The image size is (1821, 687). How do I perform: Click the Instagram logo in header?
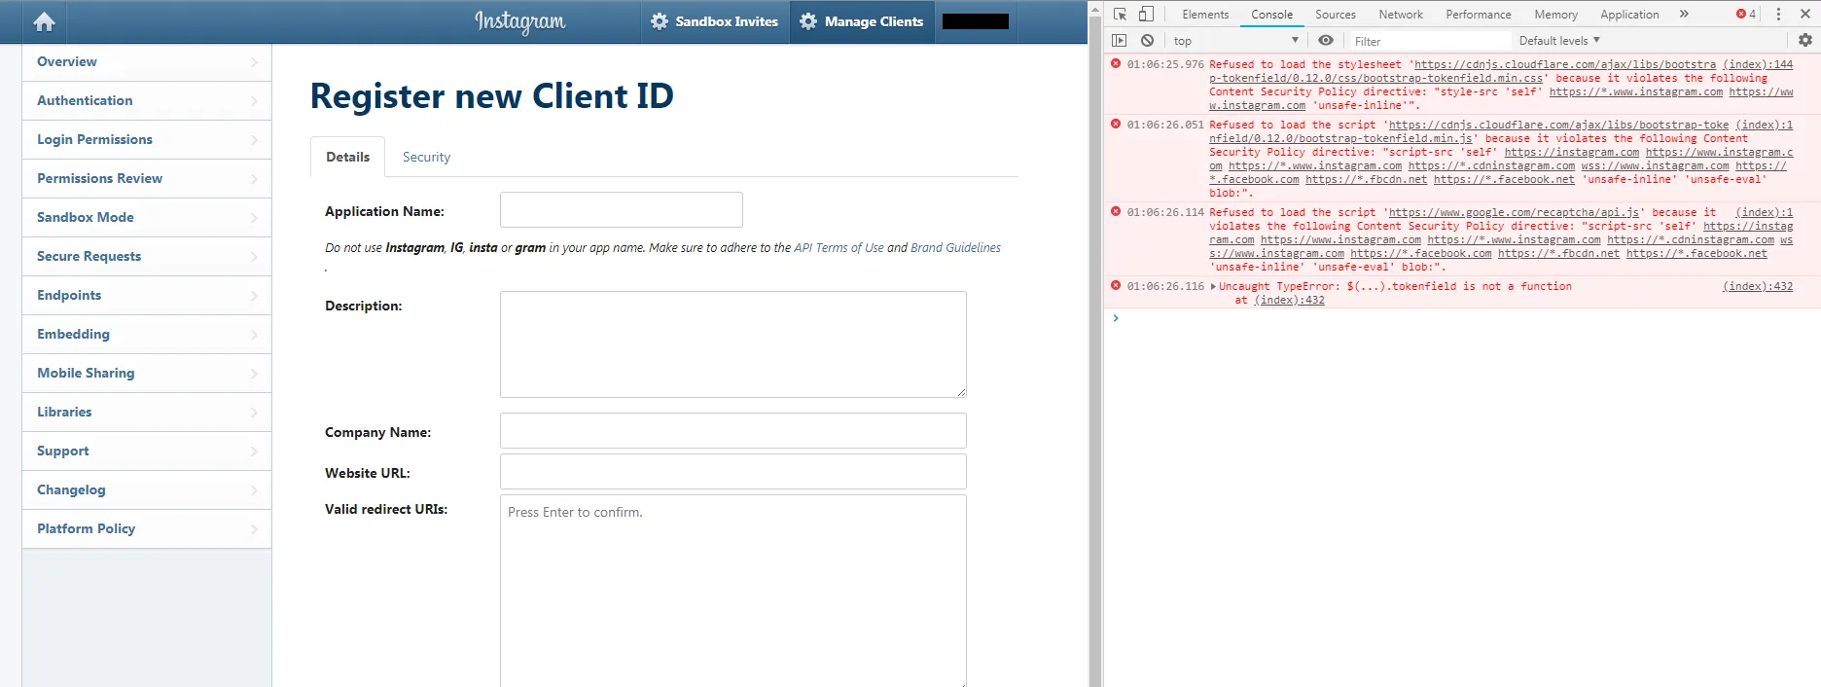click(x=519, y=21)
